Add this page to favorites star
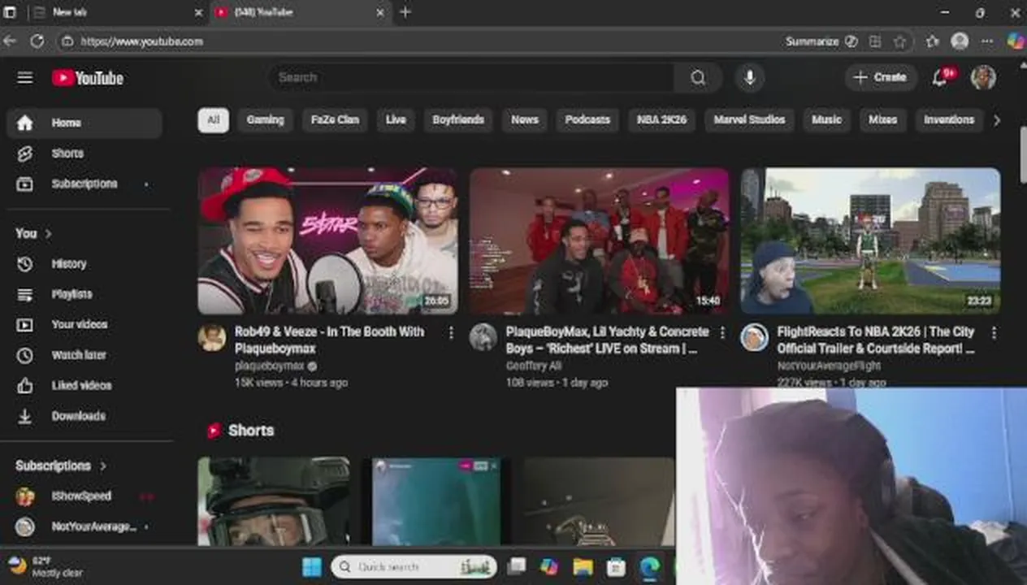Screen dimensions: 1027x585 coord(899,41)
